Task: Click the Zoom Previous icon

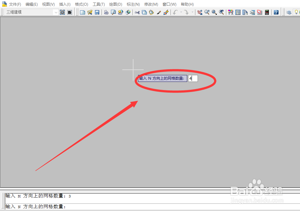Action: (x=221, y=12)
